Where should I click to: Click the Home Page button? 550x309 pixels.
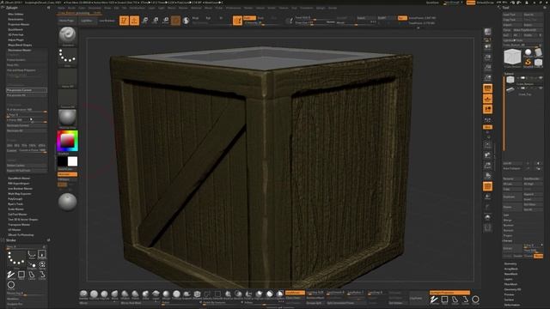point(67,21)
